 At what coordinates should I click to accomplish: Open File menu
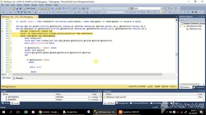(x=2, y=5)
